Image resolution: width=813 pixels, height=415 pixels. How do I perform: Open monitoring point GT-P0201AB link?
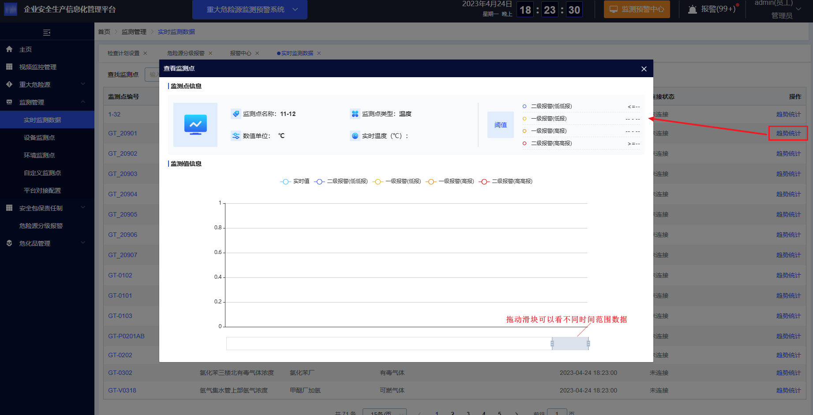click(x=126, y=336)
